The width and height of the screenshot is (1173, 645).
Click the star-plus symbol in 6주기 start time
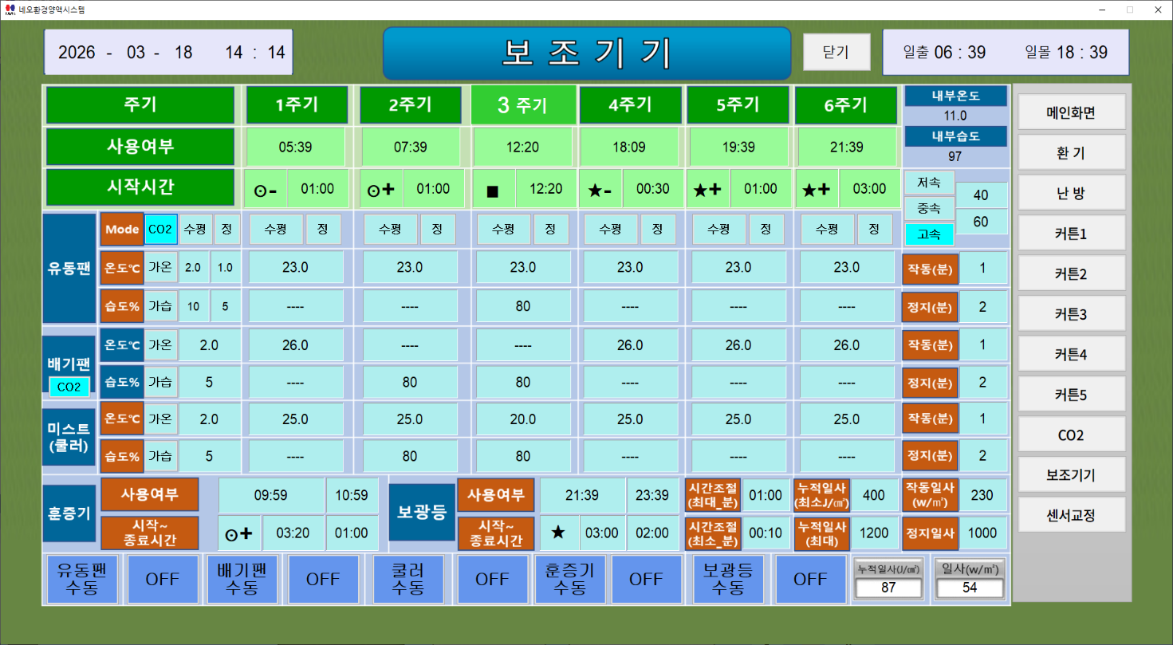point(817,190)
